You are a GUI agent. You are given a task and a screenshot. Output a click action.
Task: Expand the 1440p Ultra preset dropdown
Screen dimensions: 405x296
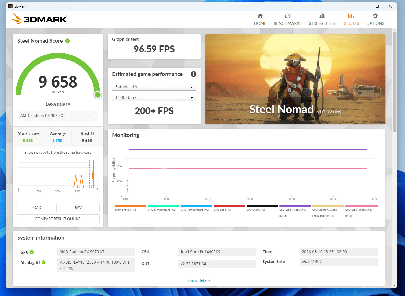[x=154, y=97]
